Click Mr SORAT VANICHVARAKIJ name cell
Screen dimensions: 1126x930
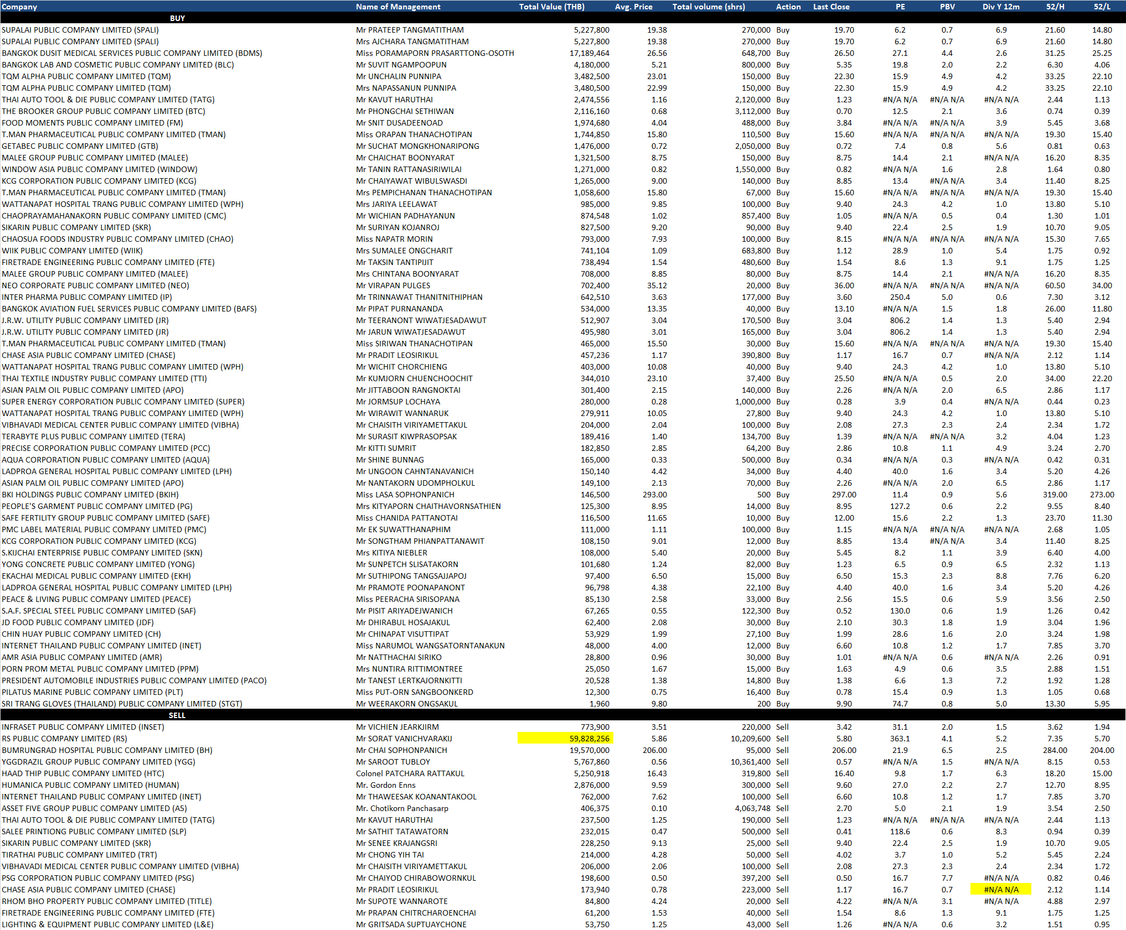click(x=404, y=739)
